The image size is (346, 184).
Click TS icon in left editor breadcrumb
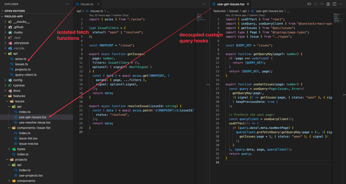point(86,11)
